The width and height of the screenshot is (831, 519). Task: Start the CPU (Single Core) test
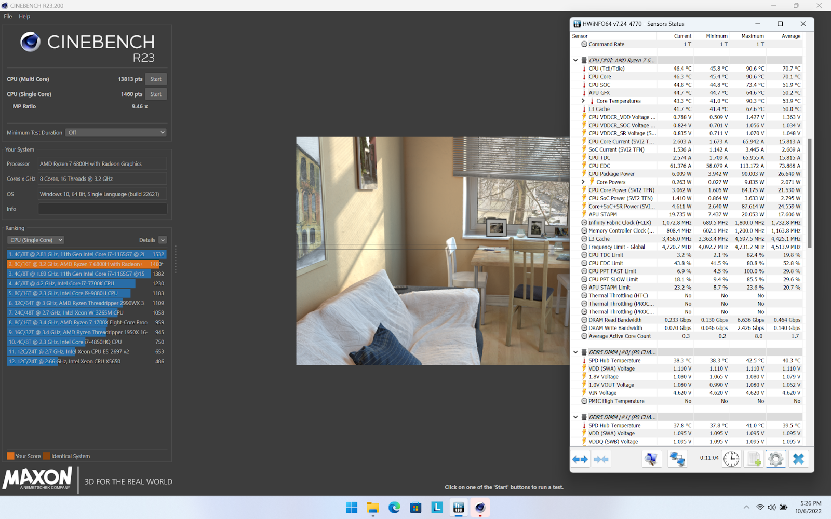click(x=156, y=94)
